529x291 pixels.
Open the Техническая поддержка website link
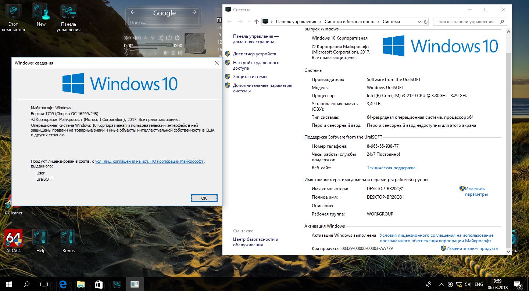point(391,168)
